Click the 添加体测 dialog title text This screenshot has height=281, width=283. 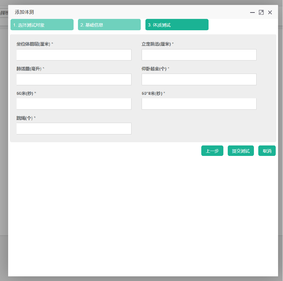24,12
